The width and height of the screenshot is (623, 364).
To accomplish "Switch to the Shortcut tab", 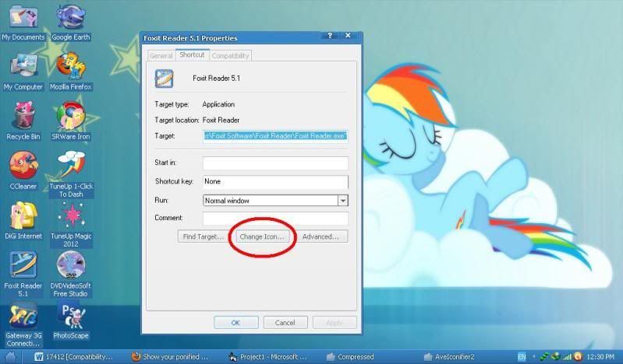I will 192,54.
